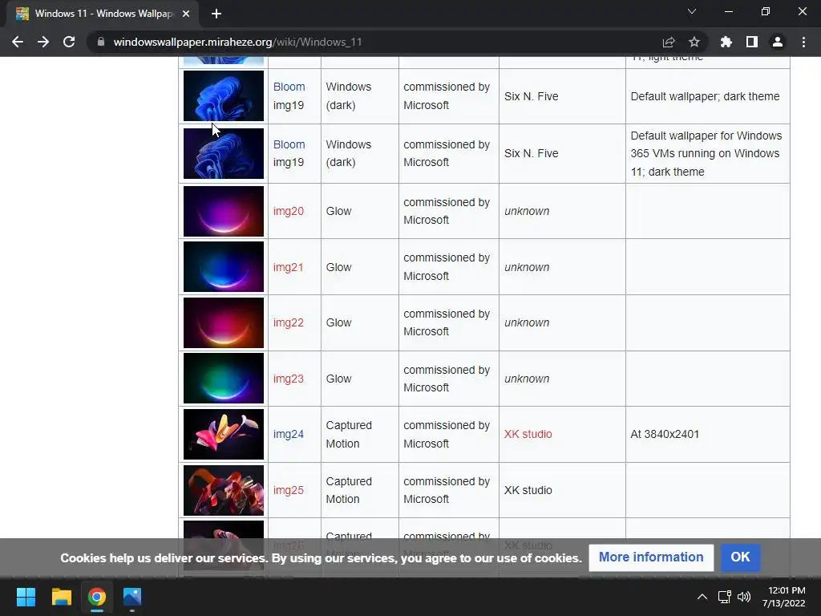The height and width of the screenshot is (616, 821).
Task: Select 'Six N. Five' beside Default wallpaper; dark theme
Action: click(x=531, y=96)
